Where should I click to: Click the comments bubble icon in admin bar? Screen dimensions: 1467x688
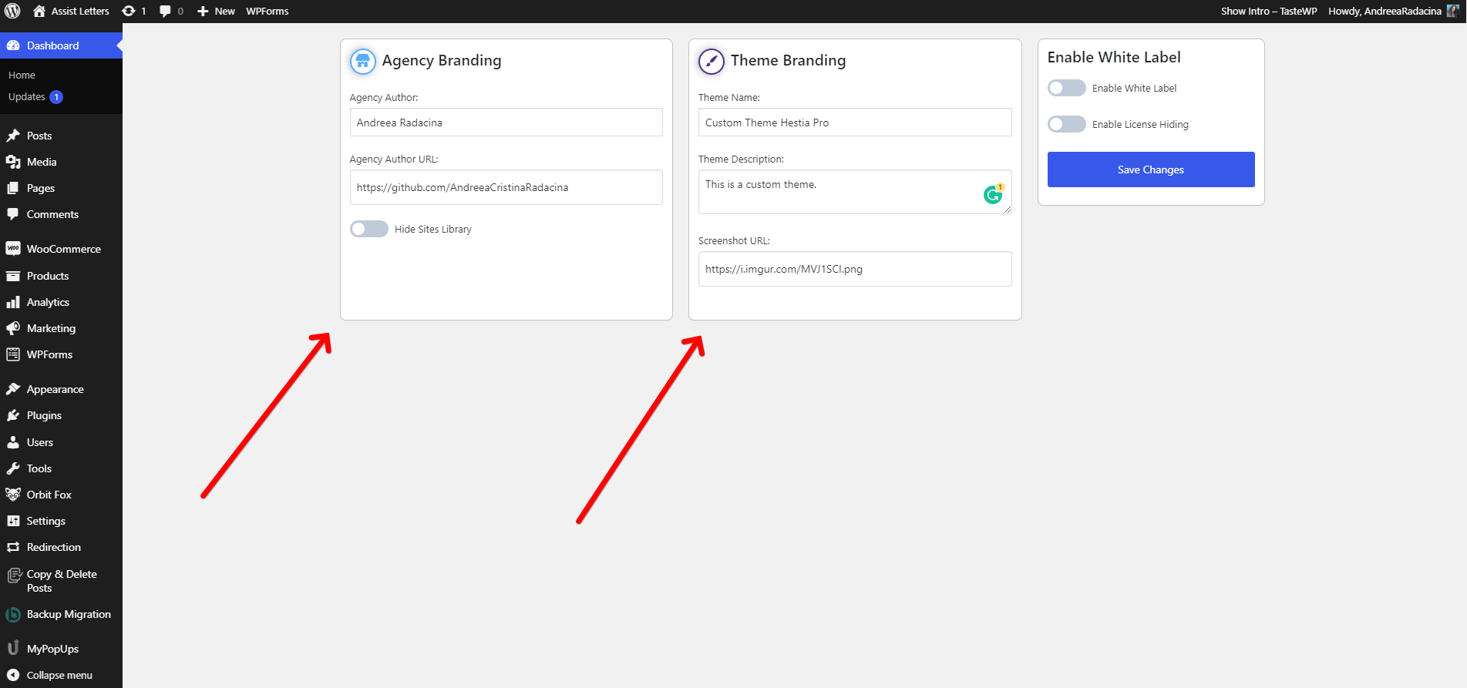click(x=166, y=11)
